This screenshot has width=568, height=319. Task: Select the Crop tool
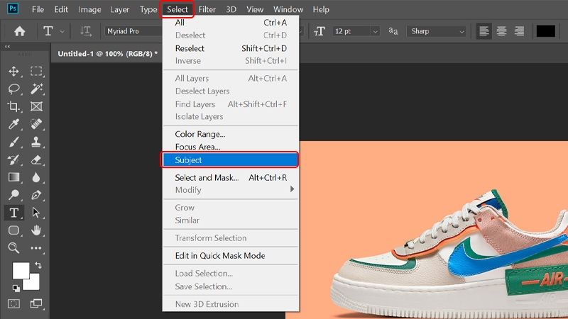pyautogui.click(x=13, y=106)
